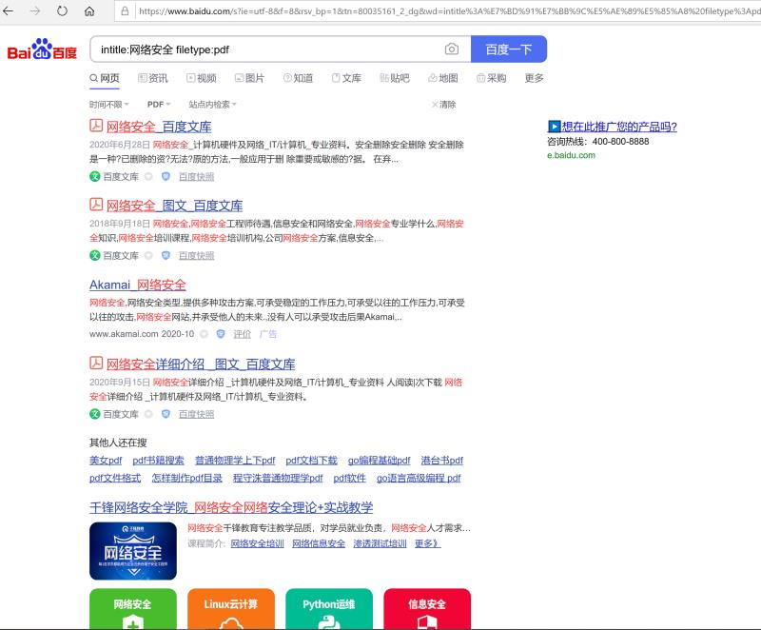Viewport: 761px width, 630px height.
Task: Click related search go编程基础pdf
Action: 379,460
